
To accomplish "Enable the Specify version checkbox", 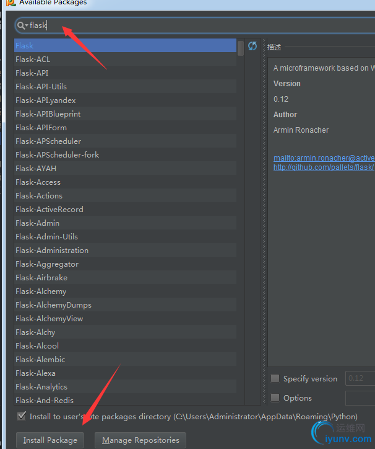I will [275, 378].
